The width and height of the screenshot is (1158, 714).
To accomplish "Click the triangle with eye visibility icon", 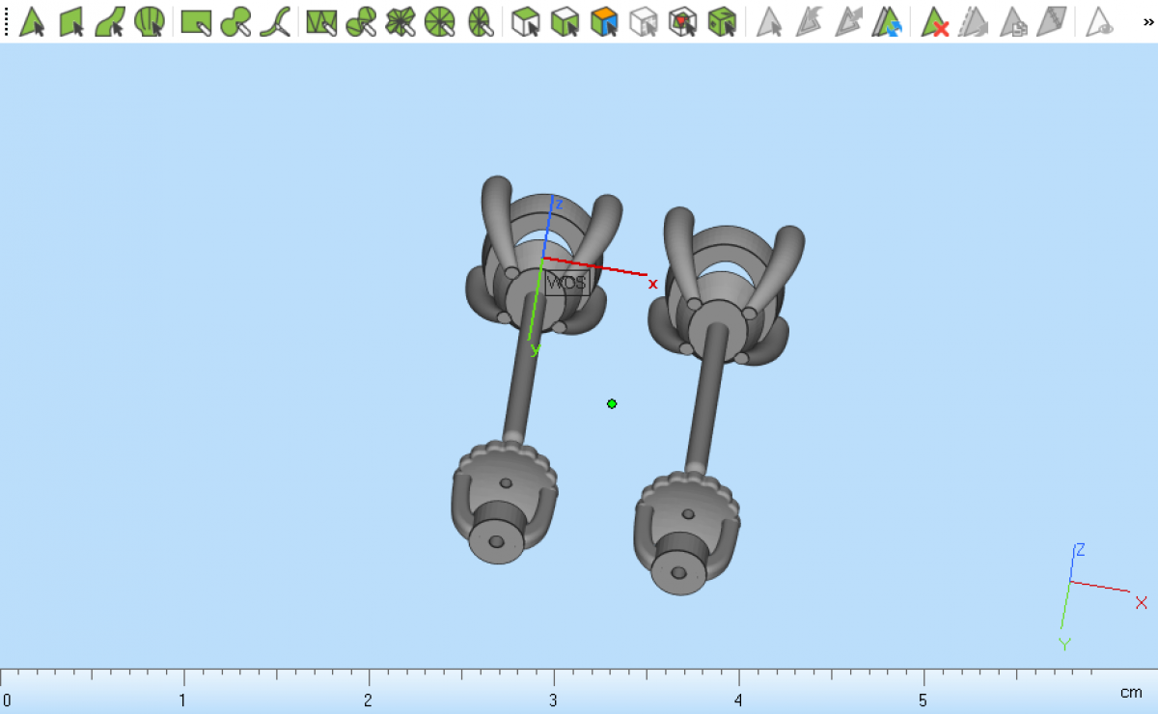I will pyautogui.click(x=1099, y=21).
